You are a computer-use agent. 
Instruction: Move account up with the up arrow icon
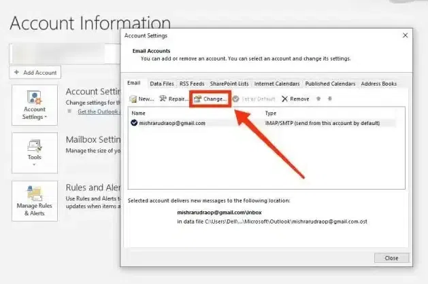[318, 99]
